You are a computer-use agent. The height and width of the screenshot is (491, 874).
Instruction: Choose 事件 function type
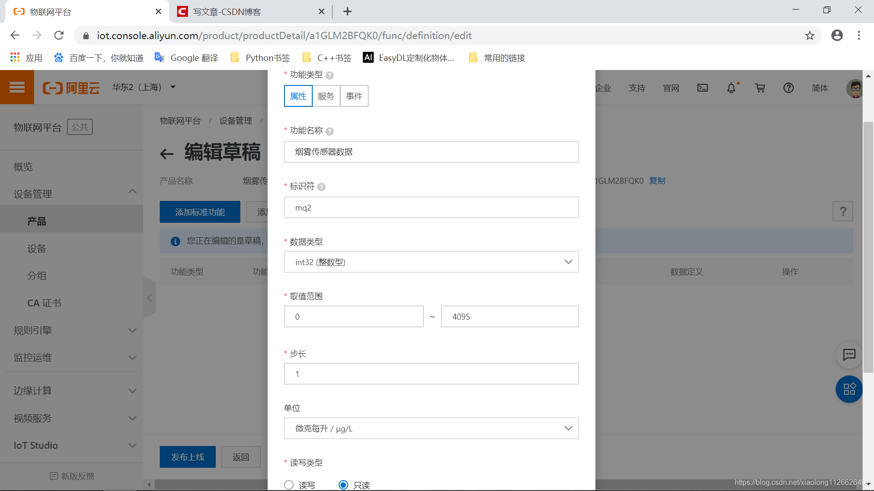354,96
